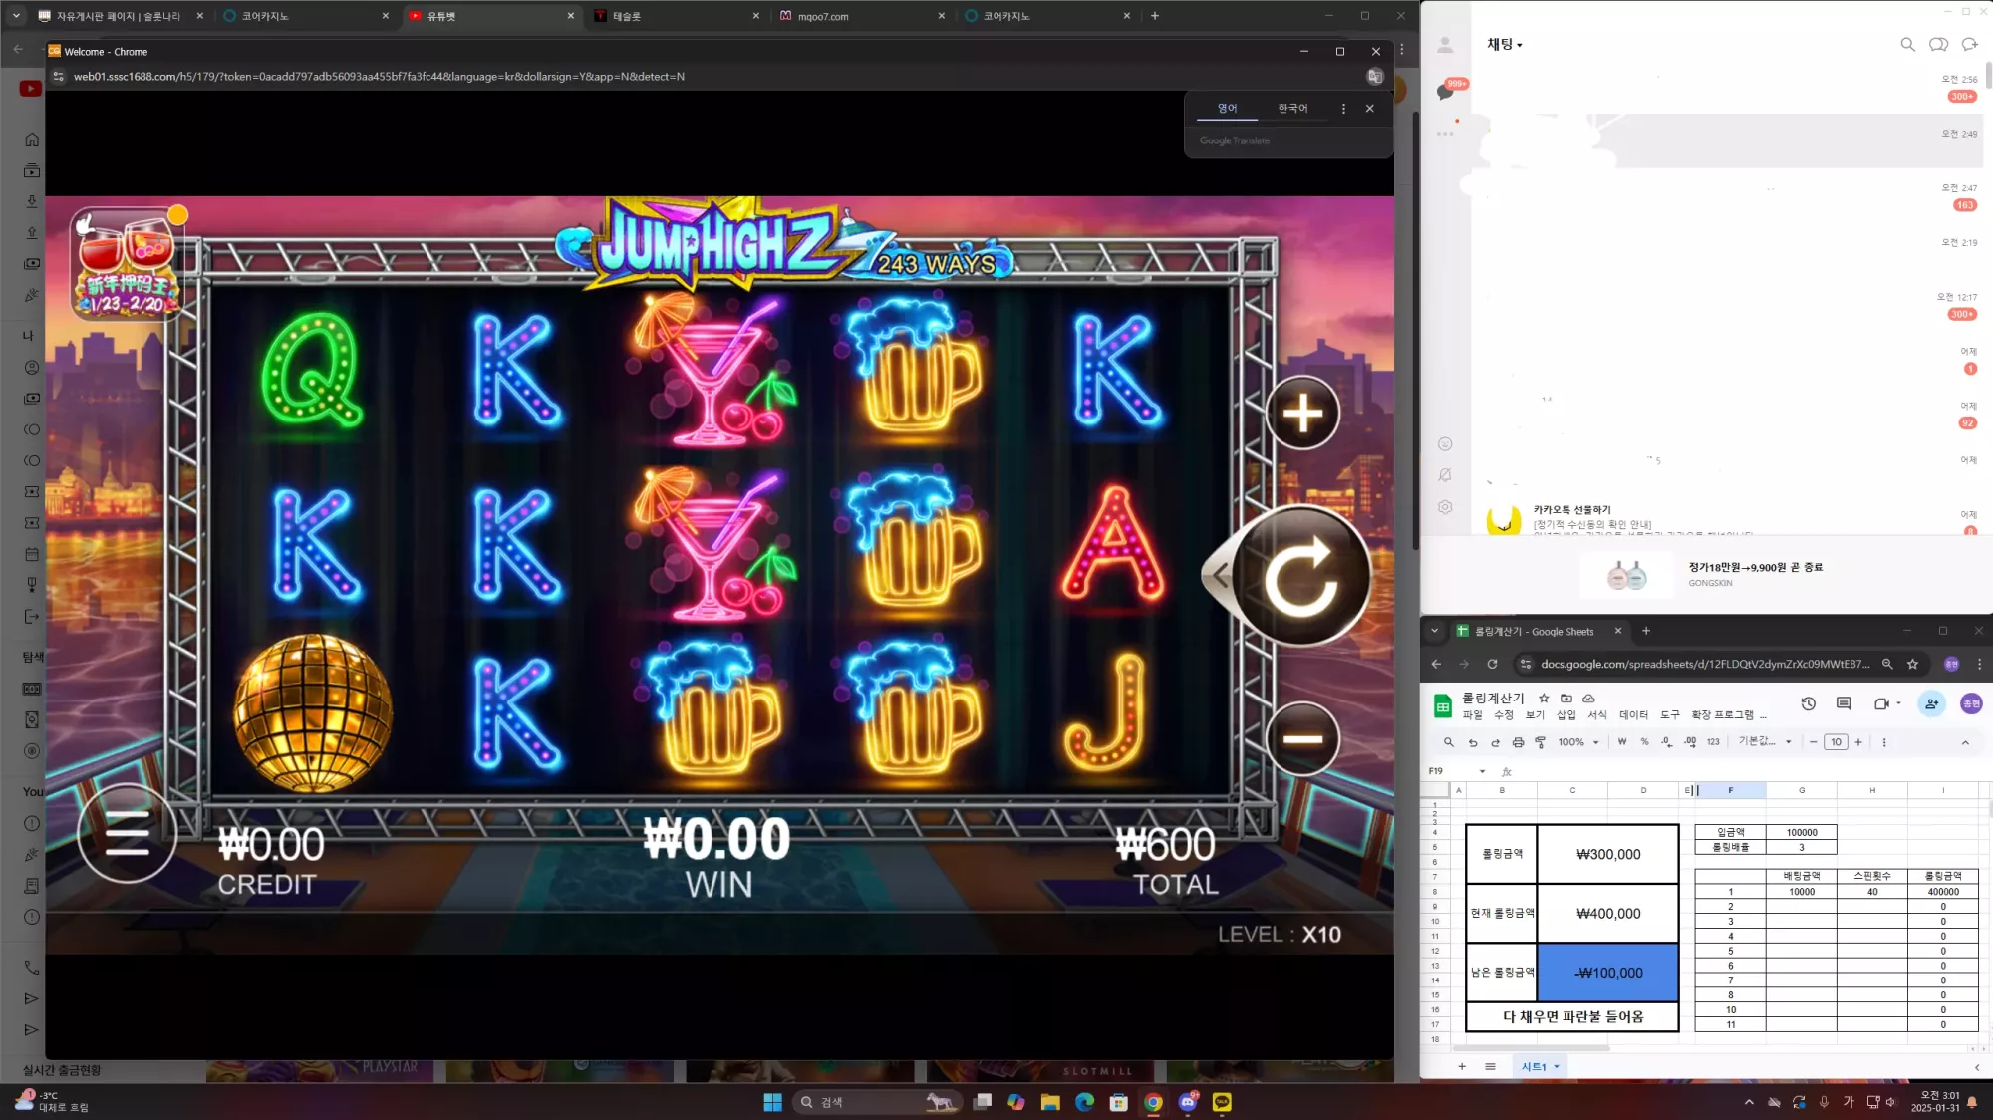Image resolution: width=1993 pixels, height=1120 pixels.
Task: Open the KakaoTalk icon in the taskbar
Action: pos(1222,1102)
